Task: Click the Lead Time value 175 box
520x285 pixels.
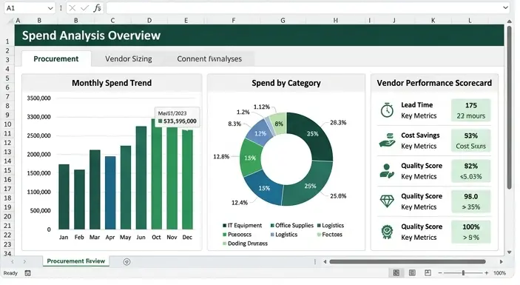Action: (x=470, y=110)
